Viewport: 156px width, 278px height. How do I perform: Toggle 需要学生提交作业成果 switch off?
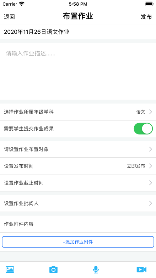(x=143, y=129)
